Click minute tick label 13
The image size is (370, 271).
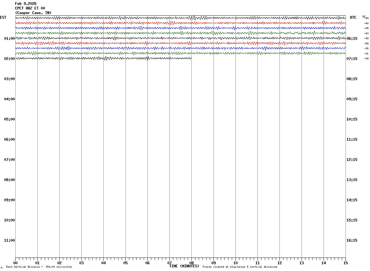(x=302, y=263)
